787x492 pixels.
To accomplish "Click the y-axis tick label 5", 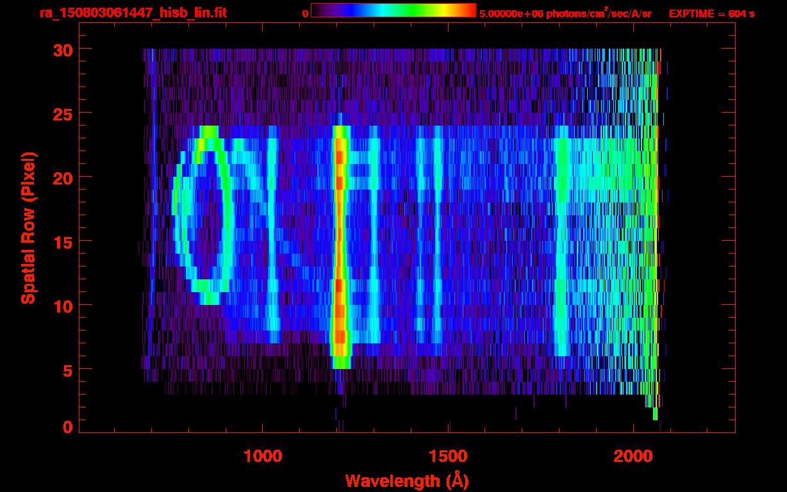I will 67,370.
